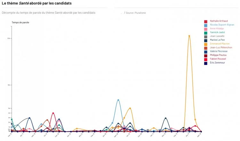This screenshot has width=240, height=141.
Task: Click the Jean Lassalle gray legend swatch
Action: (205, 37)
